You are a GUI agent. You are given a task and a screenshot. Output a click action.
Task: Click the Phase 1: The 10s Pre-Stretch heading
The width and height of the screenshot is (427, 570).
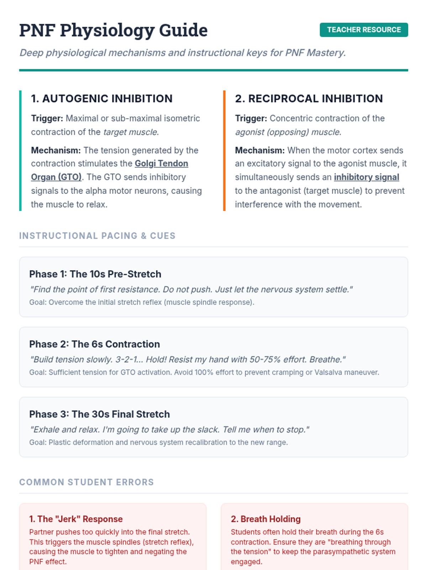(95, 274)
